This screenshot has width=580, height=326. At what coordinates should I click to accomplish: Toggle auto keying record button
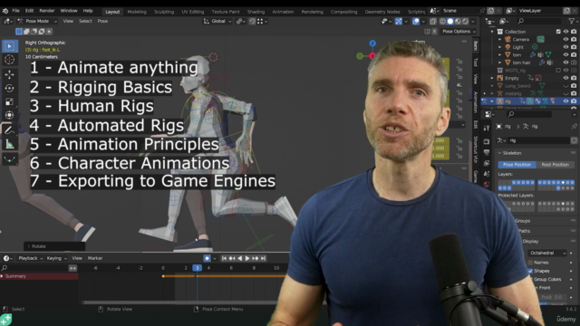tap(208, 258)
